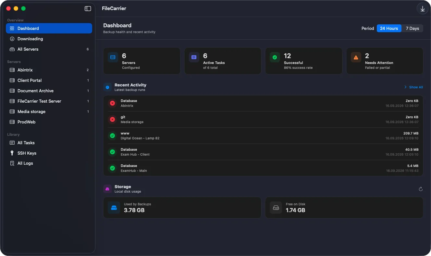
Task: Click '209.7 MB' size value
Action: click(x=411, y=133)
